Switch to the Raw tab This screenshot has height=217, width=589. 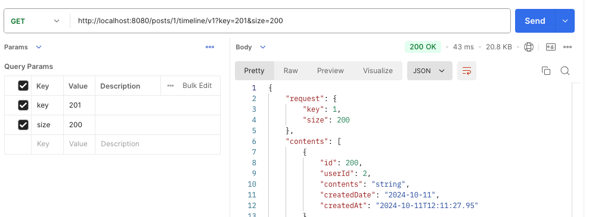coord(291,71)
